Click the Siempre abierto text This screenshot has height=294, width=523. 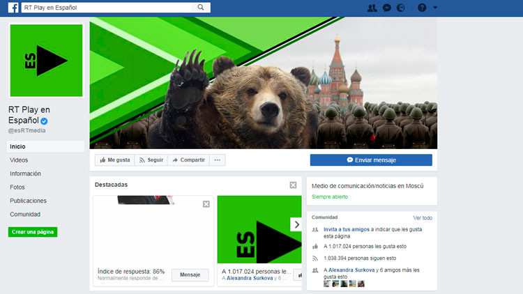[x=330, y=197]
